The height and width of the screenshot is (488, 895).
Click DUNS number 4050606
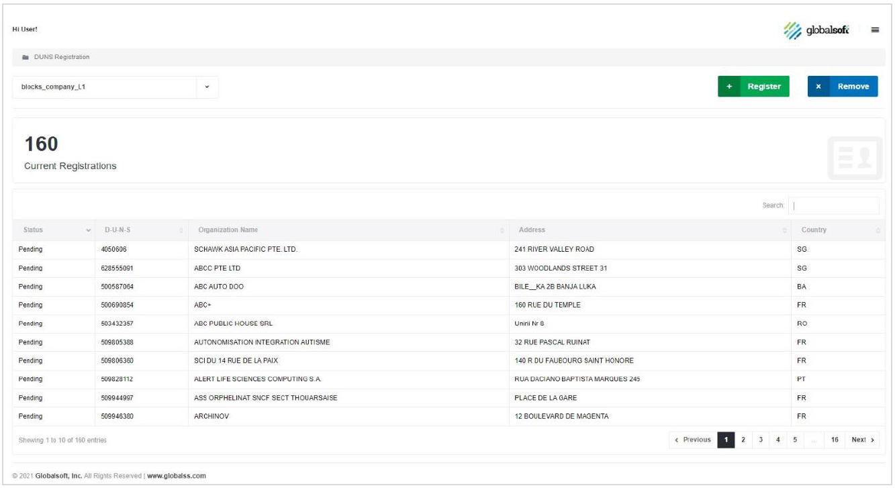pos(113,250)
